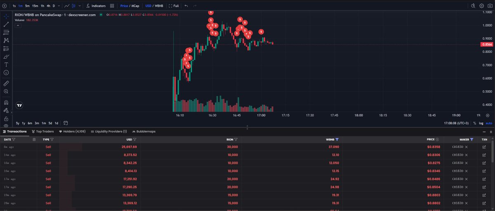Image resolution: width=495 pixels, height=211 pixels.
Task: Click the add symbol plus icon
Action: 4,6
